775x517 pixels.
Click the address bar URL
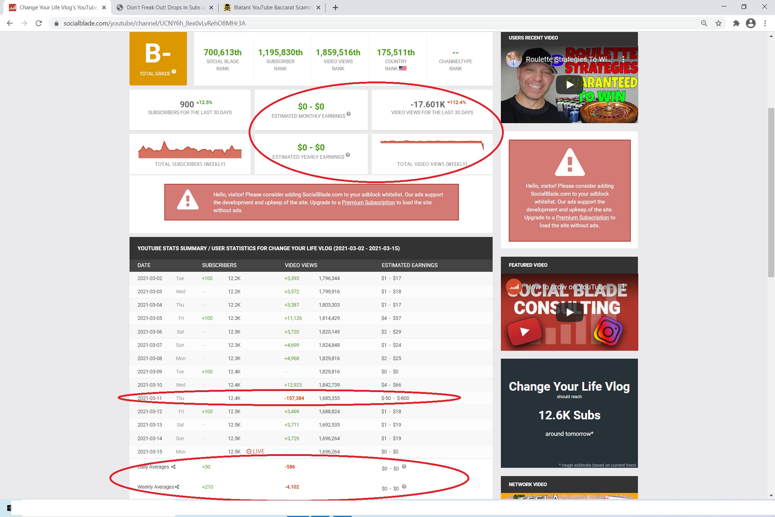click(154, 23)
